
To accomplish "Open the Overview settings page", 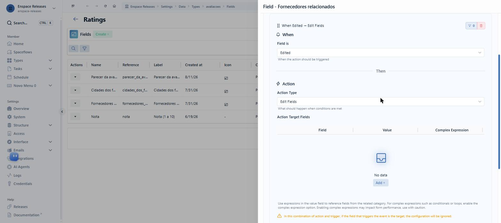I will click(x=21, y=109).
